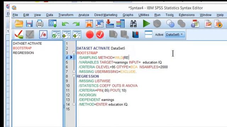Image resolution: width=227 pixels, height=127 pixels.
Task: Open the Analyze menu
Action: [84, 15]
